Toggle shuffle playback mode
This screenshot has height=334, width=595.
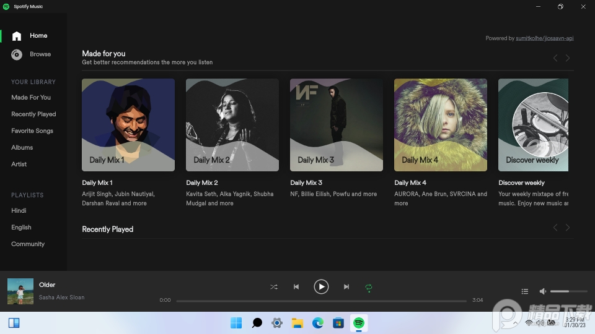coord(273,287)
